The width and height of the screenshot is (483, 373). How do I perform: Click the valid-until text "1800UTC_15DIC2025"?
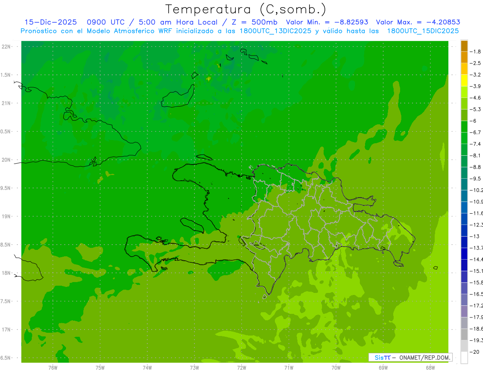pyautogui.click(x=423, y=31)
